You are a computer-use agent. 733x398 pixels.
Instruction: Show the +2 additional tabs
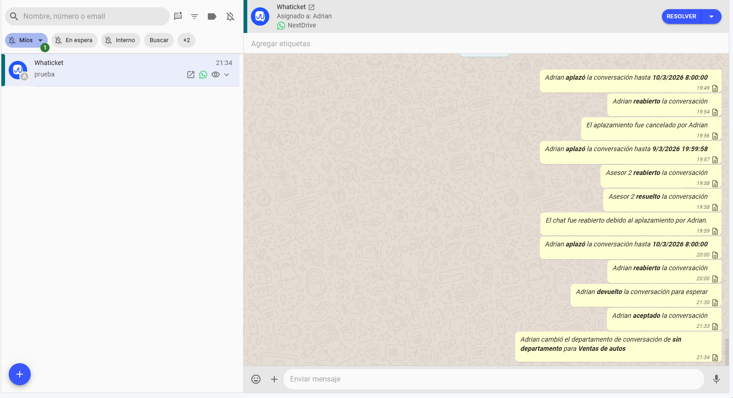(186, 40)
